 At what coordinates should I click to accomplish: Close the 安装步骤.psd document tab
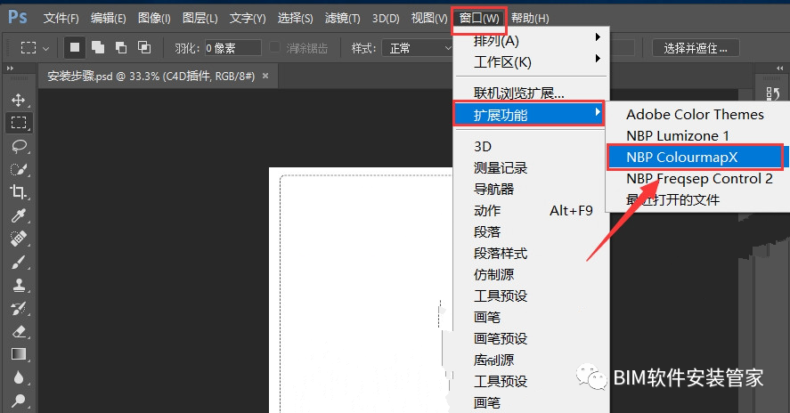[x=265, y=76]
